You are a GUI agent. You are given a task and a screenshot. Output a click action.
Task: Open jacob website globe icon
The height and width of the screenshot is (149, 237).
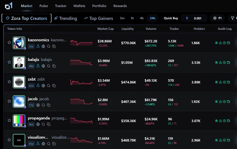(x=38, y=105)
